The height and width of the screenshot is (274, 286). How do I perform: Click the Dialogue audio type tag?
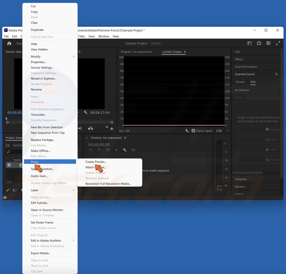tap(258, 129)
